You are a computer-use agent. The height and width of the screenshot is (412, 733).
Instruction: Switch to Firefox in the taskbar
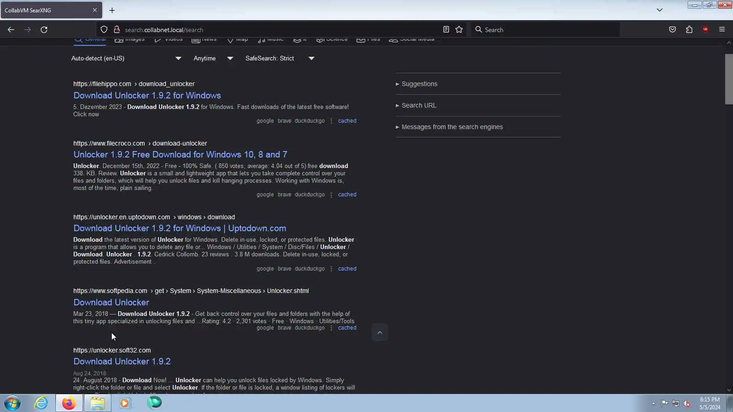pyautogui.click(x=69, y=403)
